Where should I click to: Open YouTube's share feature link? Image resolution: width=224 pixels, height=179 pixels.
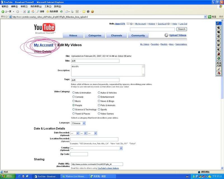pos(108,168)
